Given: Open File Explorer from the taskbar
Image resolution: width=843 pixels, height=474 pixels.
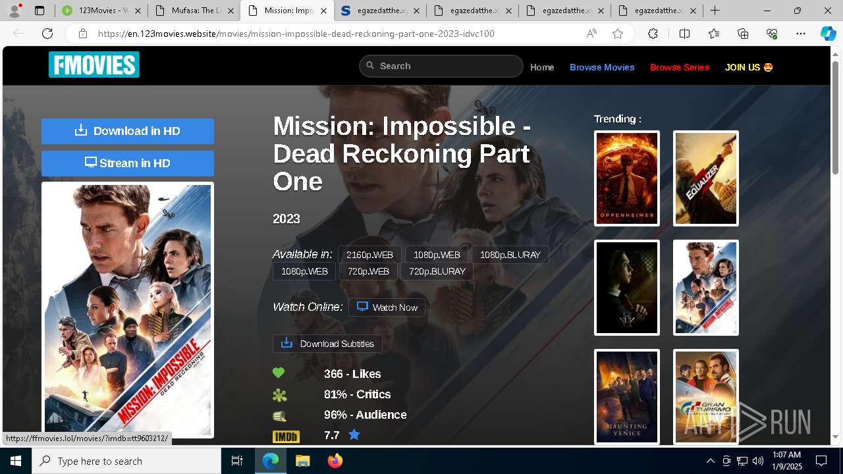Looking at the screenshot, I should click(302, 461).
